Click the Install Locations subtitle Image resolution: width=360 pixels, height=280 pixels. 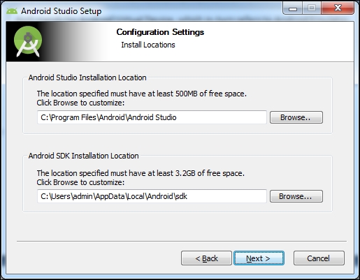(148, 45)
